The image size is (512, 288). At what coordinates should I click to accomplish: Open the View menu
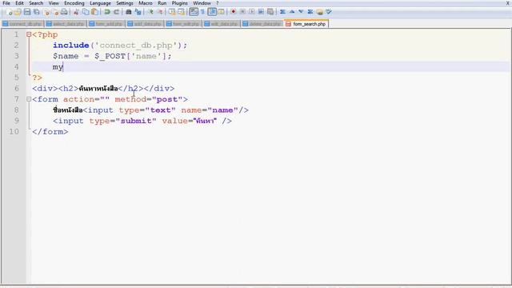54,3
